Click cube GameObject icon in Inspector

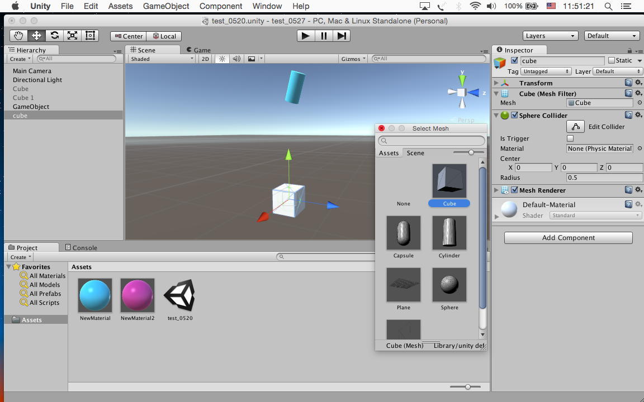click(500, 63)
